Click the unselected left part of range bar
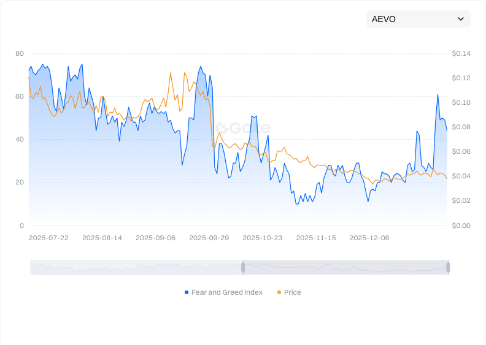This screenshot has height=345, width=486. pyautogui.click(x=135, y=267)
